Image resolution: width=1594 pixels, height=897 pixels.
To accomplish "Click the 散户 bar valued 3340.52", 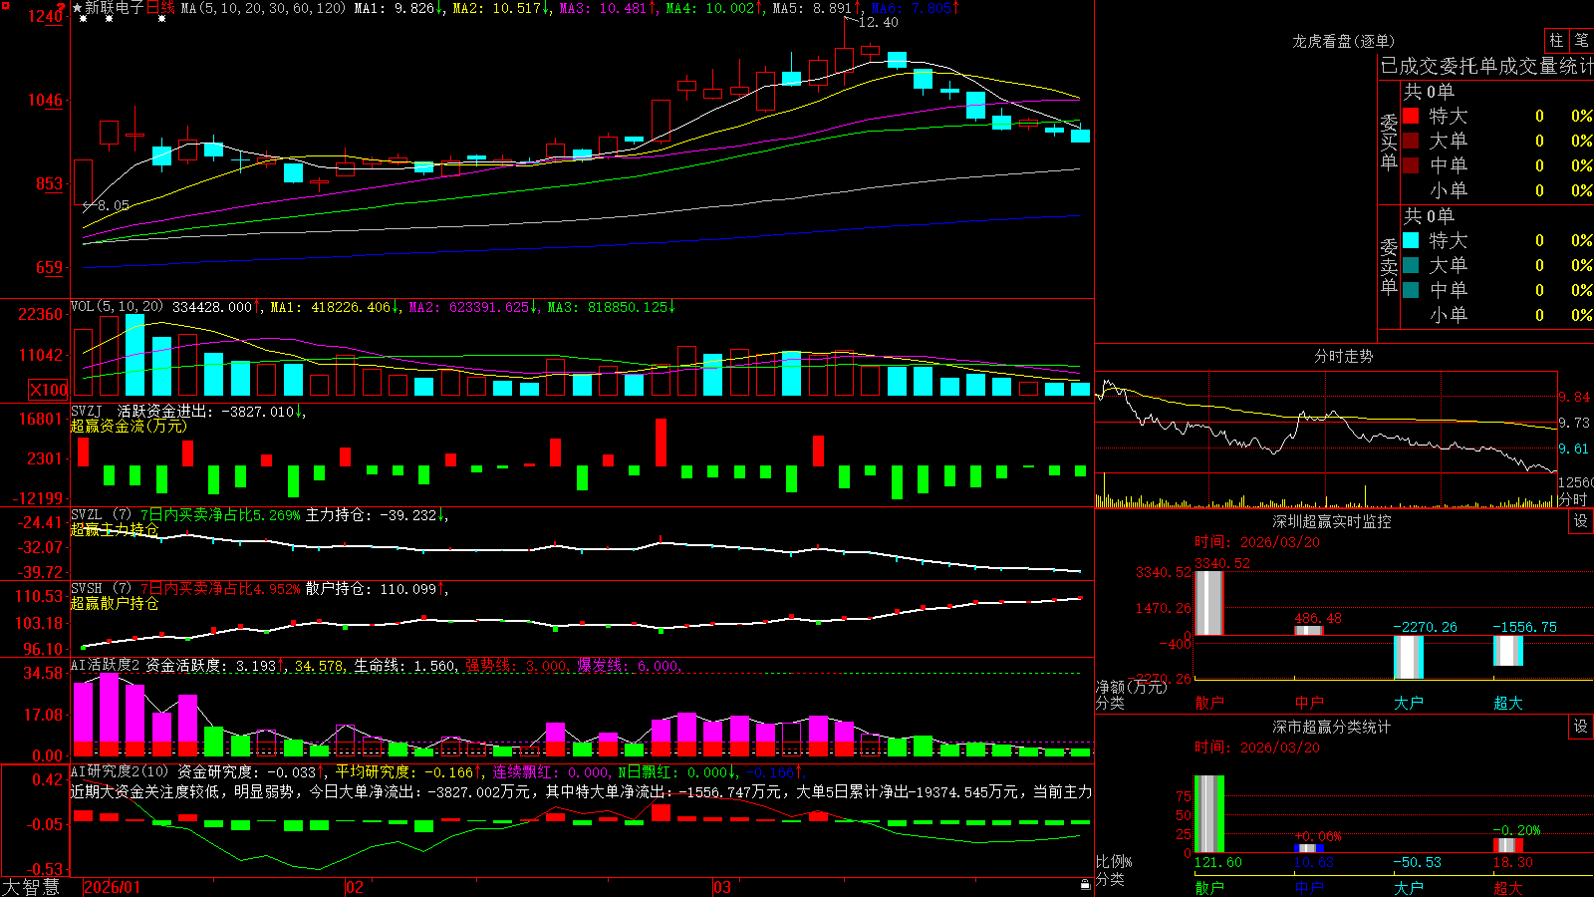I will [x=1209, y=603].
